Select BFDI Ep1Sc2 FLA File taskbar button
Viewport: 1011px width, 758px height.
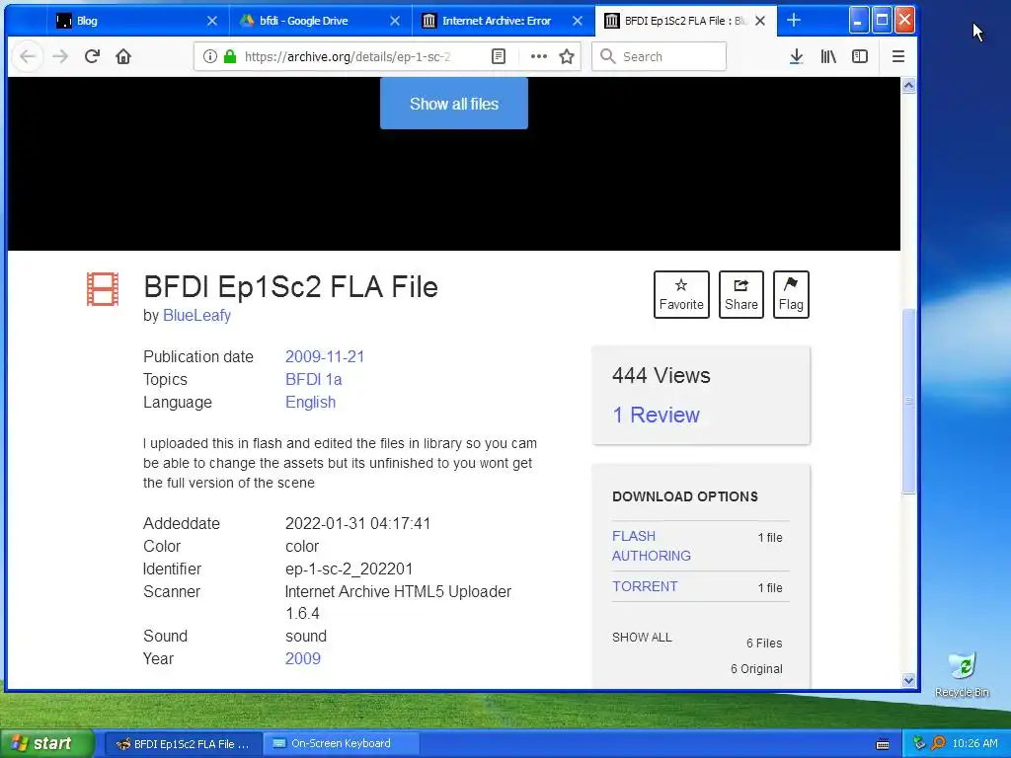coord(183,743)
